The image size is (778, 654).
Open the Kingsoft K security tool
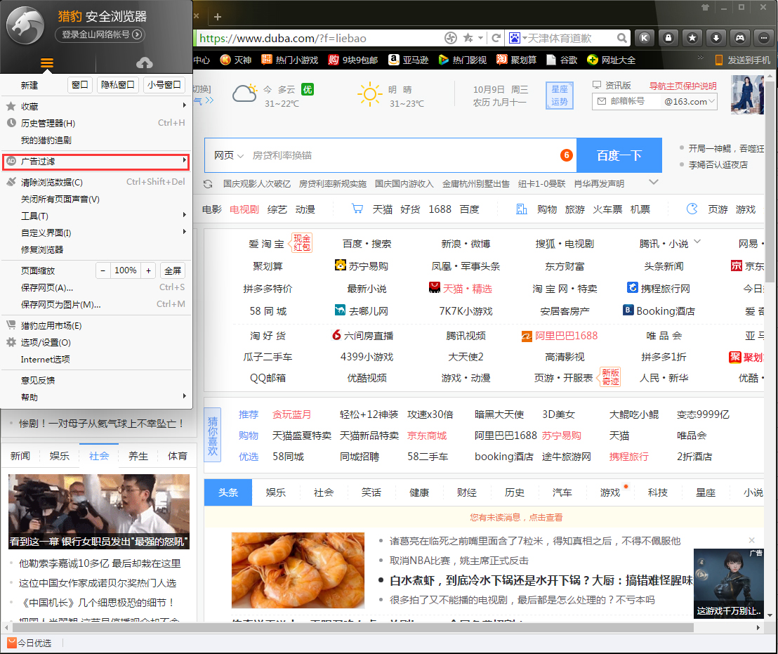[645, 38]
